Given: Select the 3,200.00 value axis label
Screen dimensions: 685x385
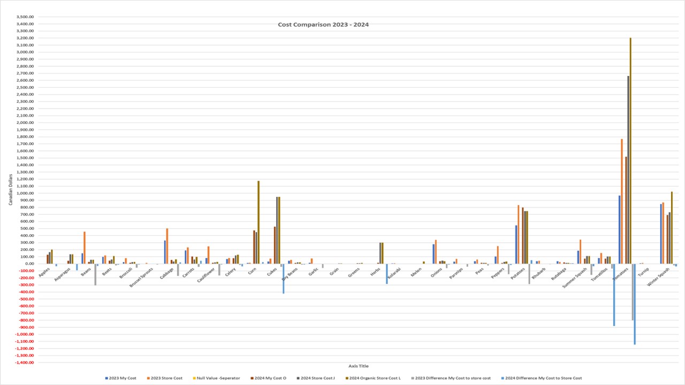Looking at the screenshot, I should click(26, 38).
